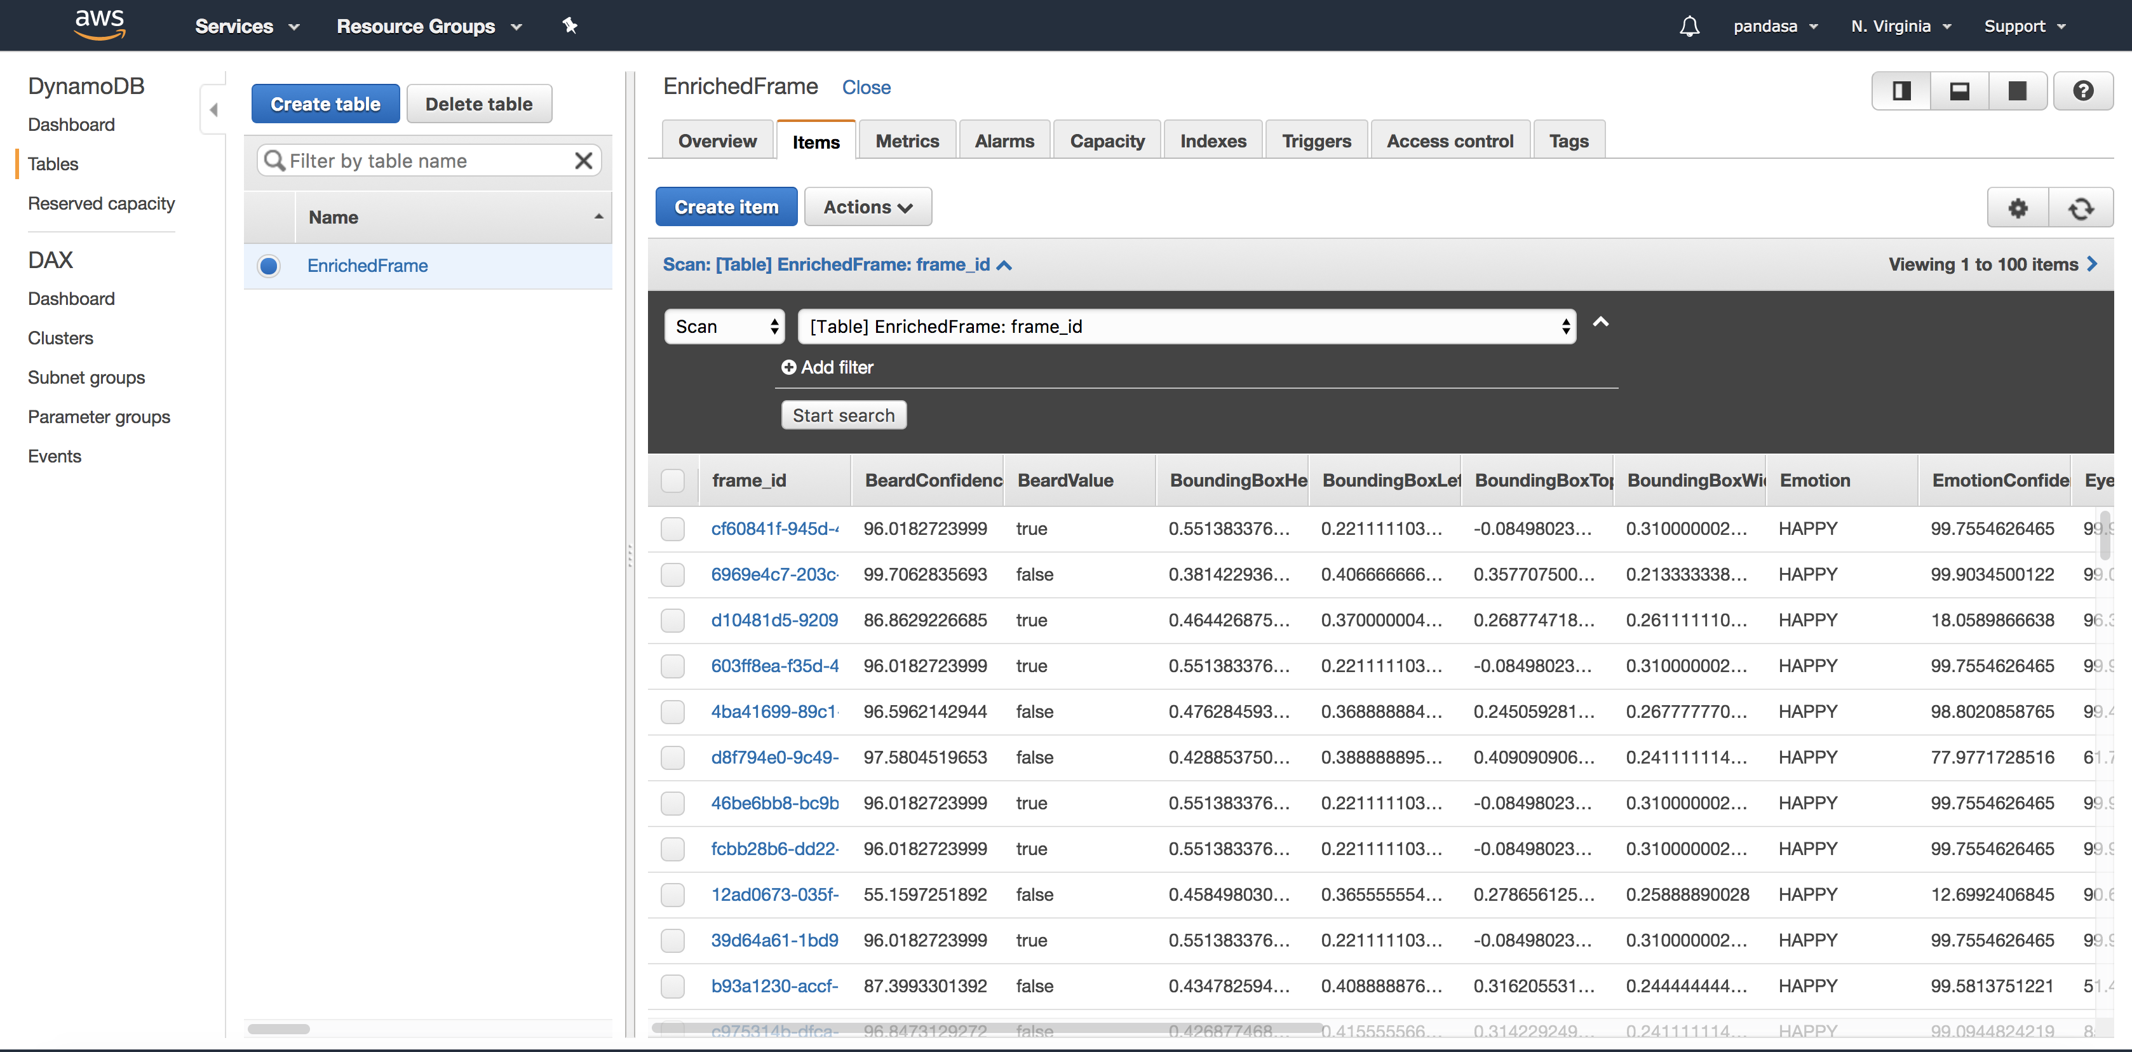Tick checkbox for item cf60841f-945d

(x=673, y=529)
